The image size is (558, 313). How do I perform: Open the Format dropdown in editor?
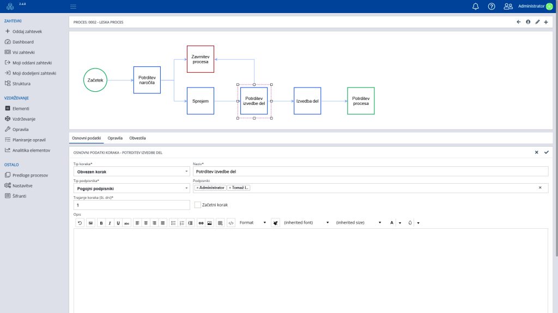pyautogui.click(x=253, y=223)
